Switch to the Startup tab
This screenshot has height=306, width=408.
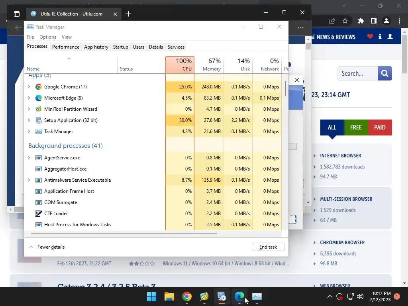[x=120, y=47]
